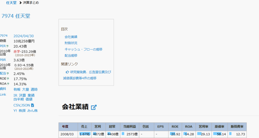Click the 14.28 ROA cell

point(189,134)
